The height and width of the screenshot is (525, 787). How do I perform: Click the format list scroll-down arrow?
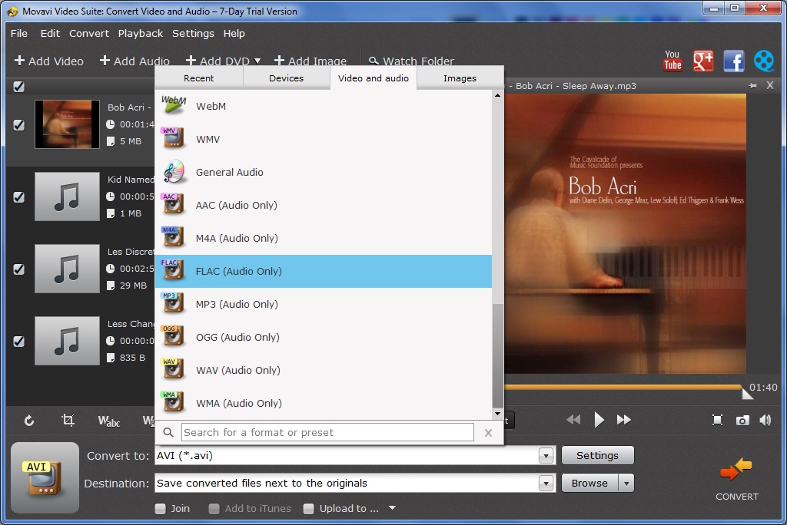[497, 414]
